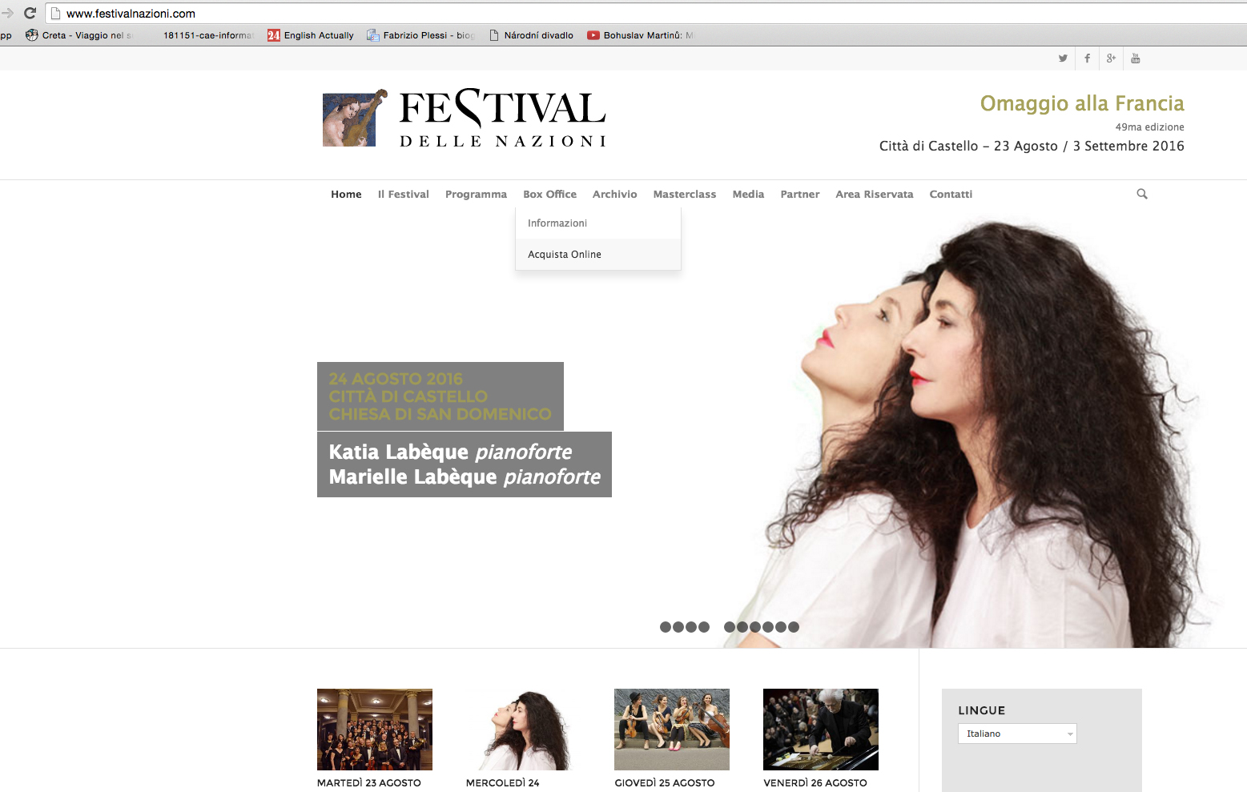This screenshot has width=1247, height=792.
Task: Jump to the last slideshow dot
Action: point(794,627)
